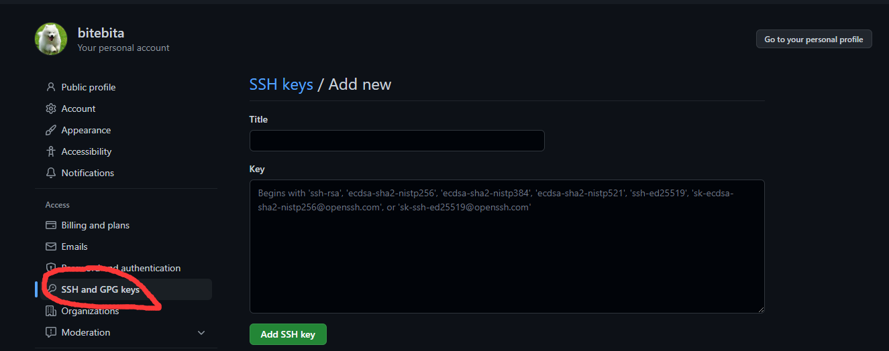Click into the Title input field

[x=397, y=141]
